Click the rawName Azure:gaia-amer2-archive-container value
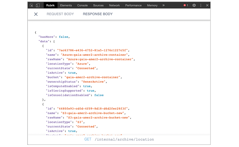 click(x=100, y=59)
